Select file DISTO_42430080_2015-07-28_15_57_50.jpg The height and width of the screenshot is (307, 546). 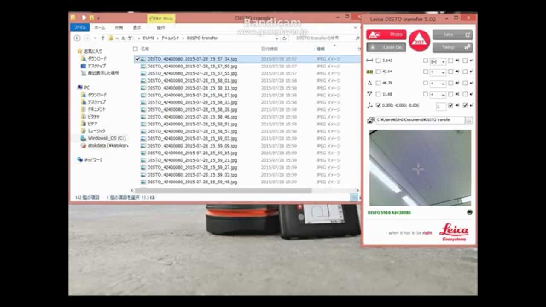click(x=192, y=67)
